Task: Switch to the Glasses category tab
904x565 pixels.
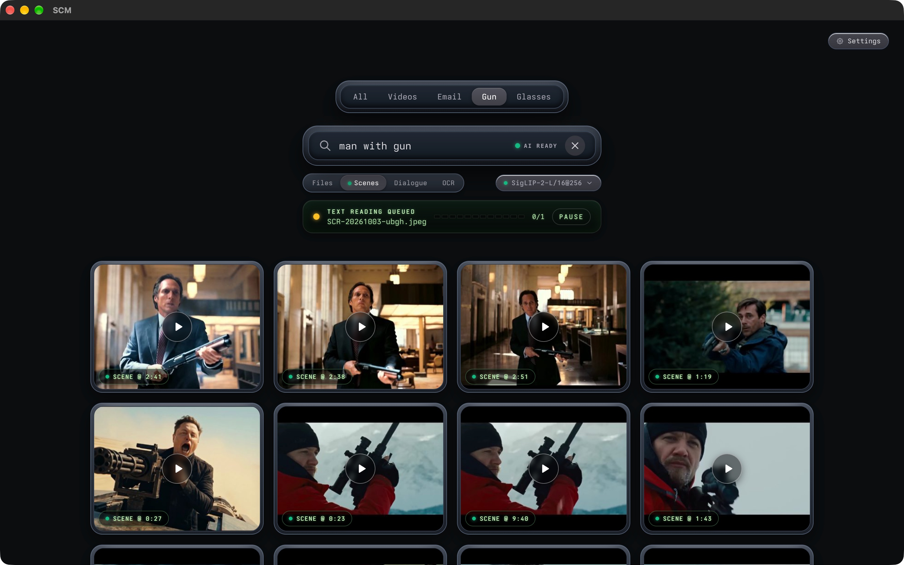Action: pos(533,97)
